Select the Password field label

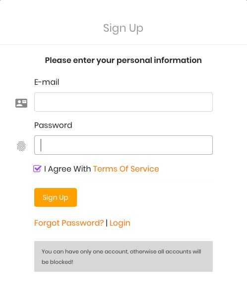53,125
